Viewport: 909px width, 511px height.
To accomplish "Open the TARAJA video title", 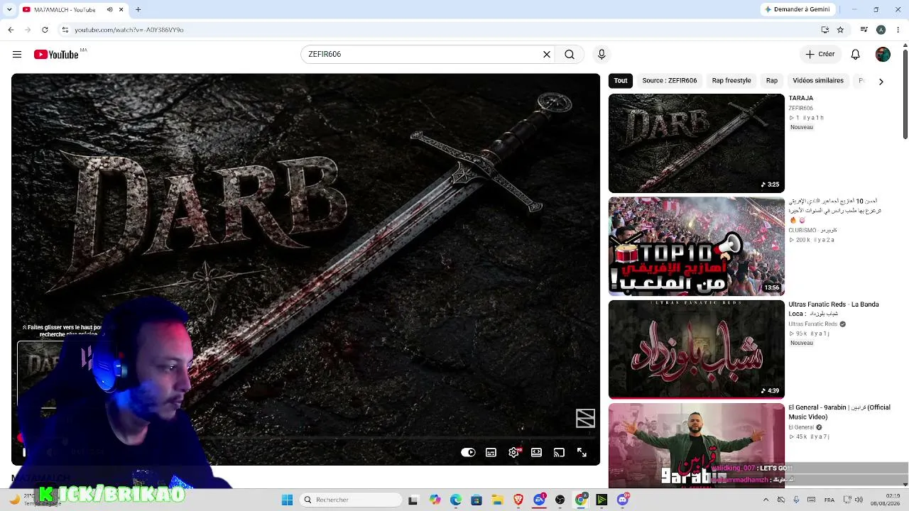I will tap(801, 98).
